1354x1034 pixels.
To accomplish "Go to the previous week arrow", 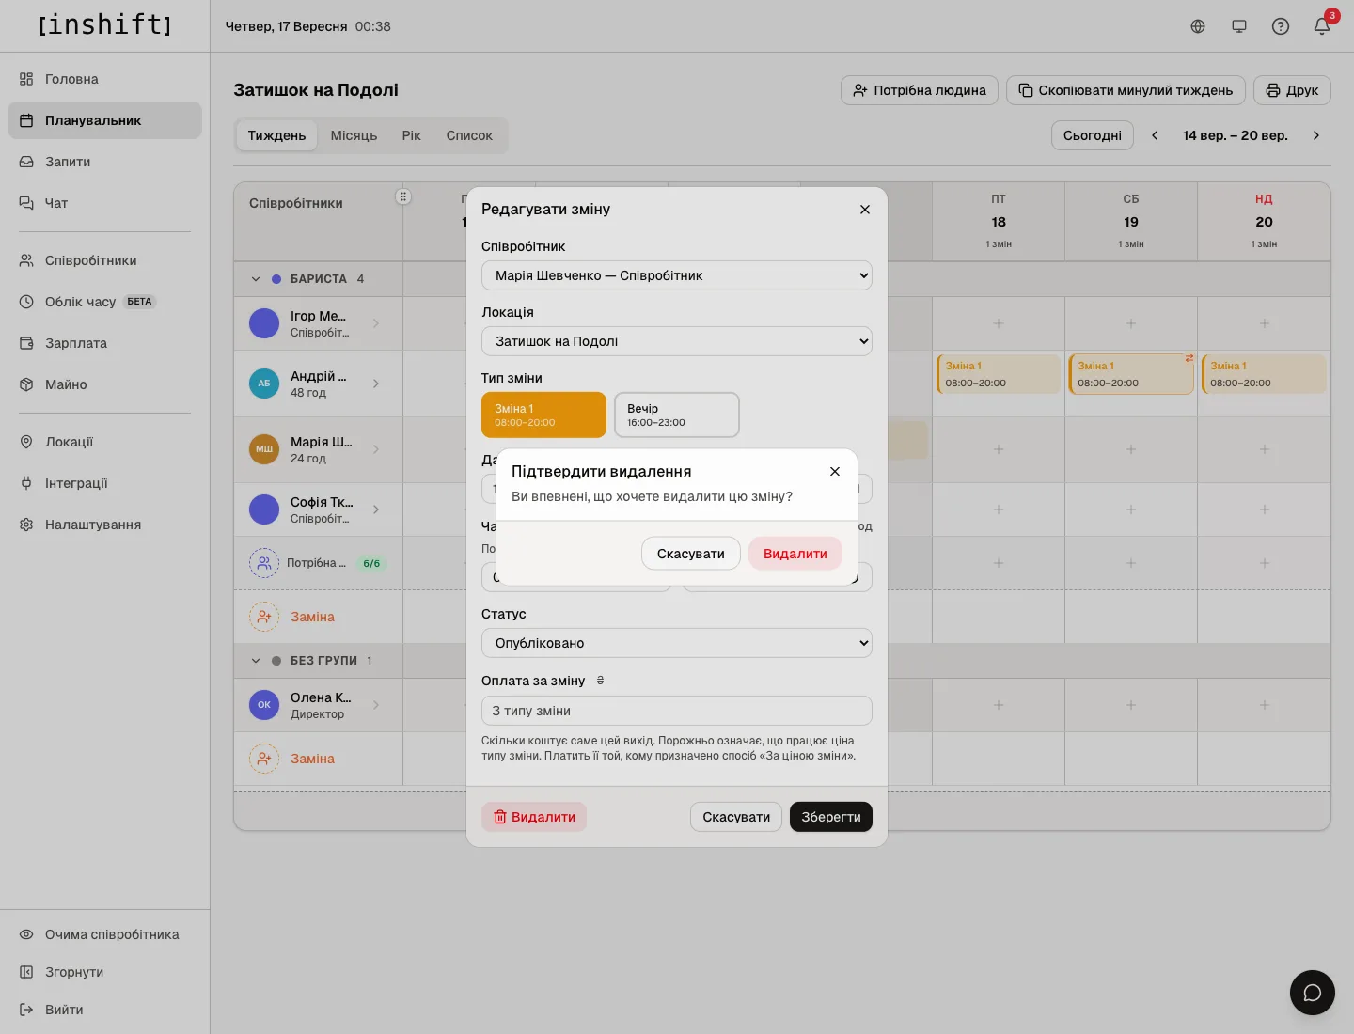I will (x=1155, y=135).
